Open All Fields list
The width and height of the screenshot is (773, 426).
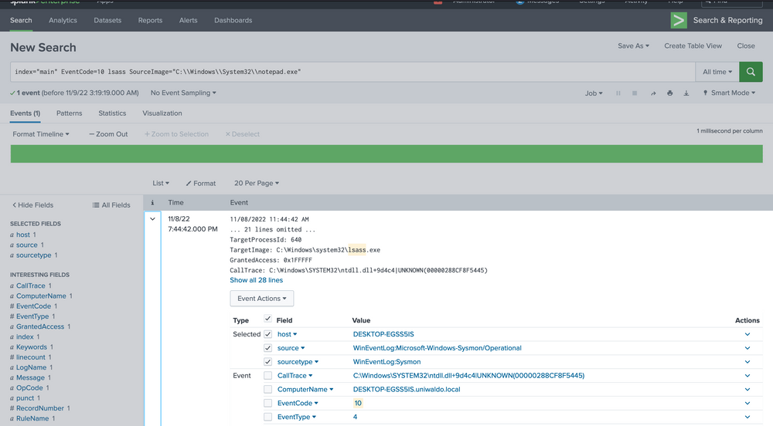(x=111, y=205)
